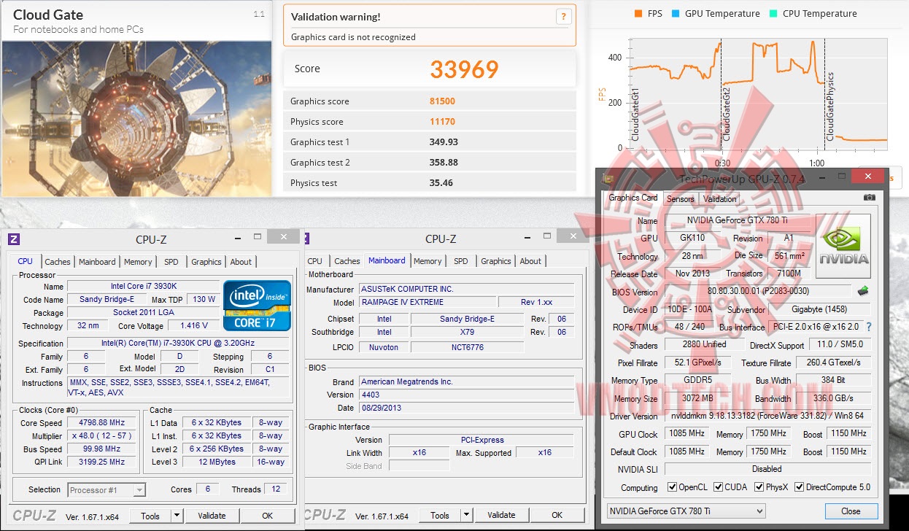Click the GPU-Z screenshot camera icon
This screenshot has width=909, height=531.
pos(869,198)
